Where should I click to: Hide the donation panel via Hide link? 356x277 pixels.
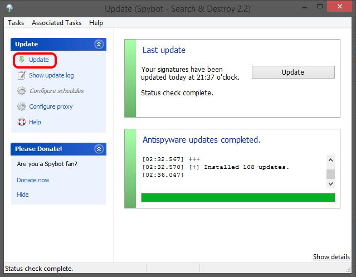(23, 195)
